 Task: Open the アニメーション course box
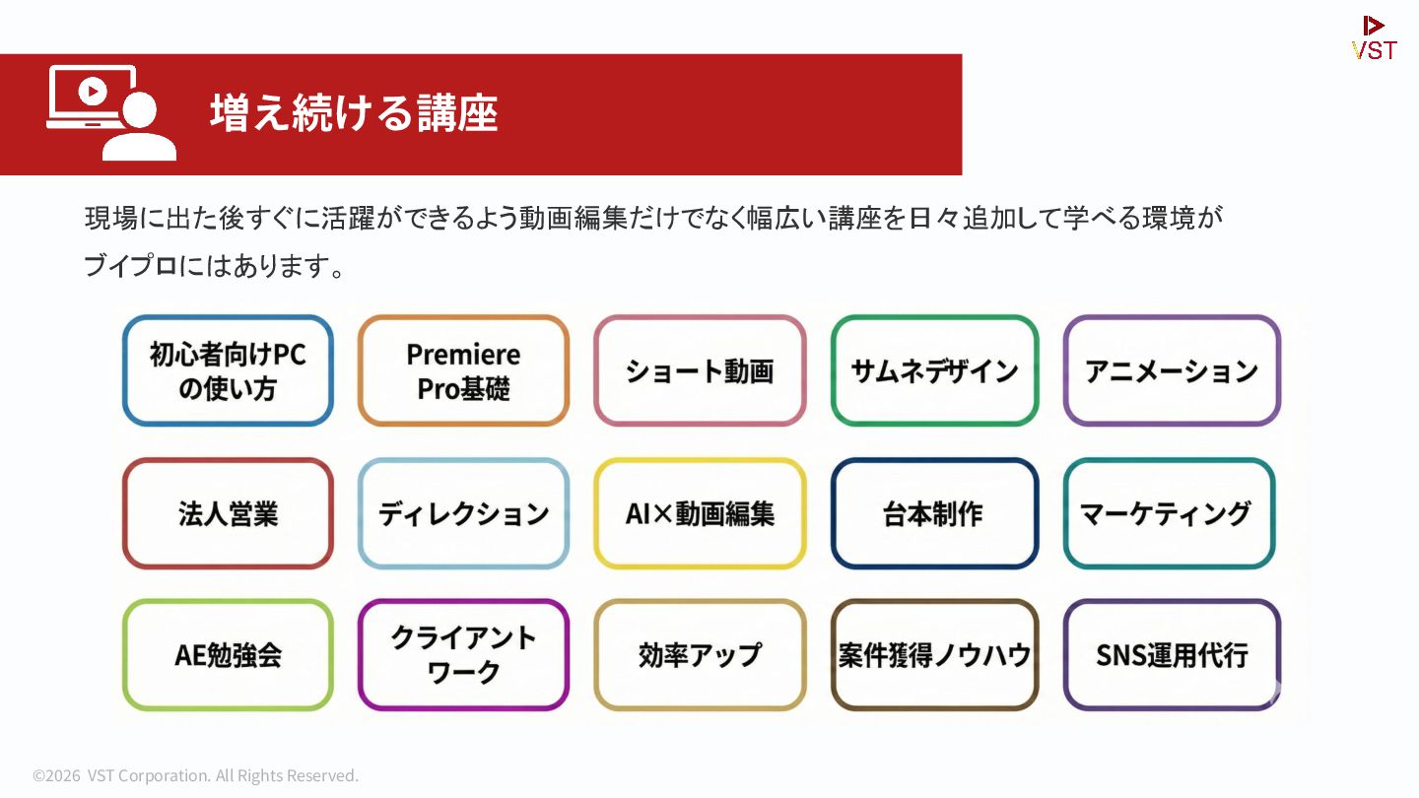click(x=1172, y=370)
